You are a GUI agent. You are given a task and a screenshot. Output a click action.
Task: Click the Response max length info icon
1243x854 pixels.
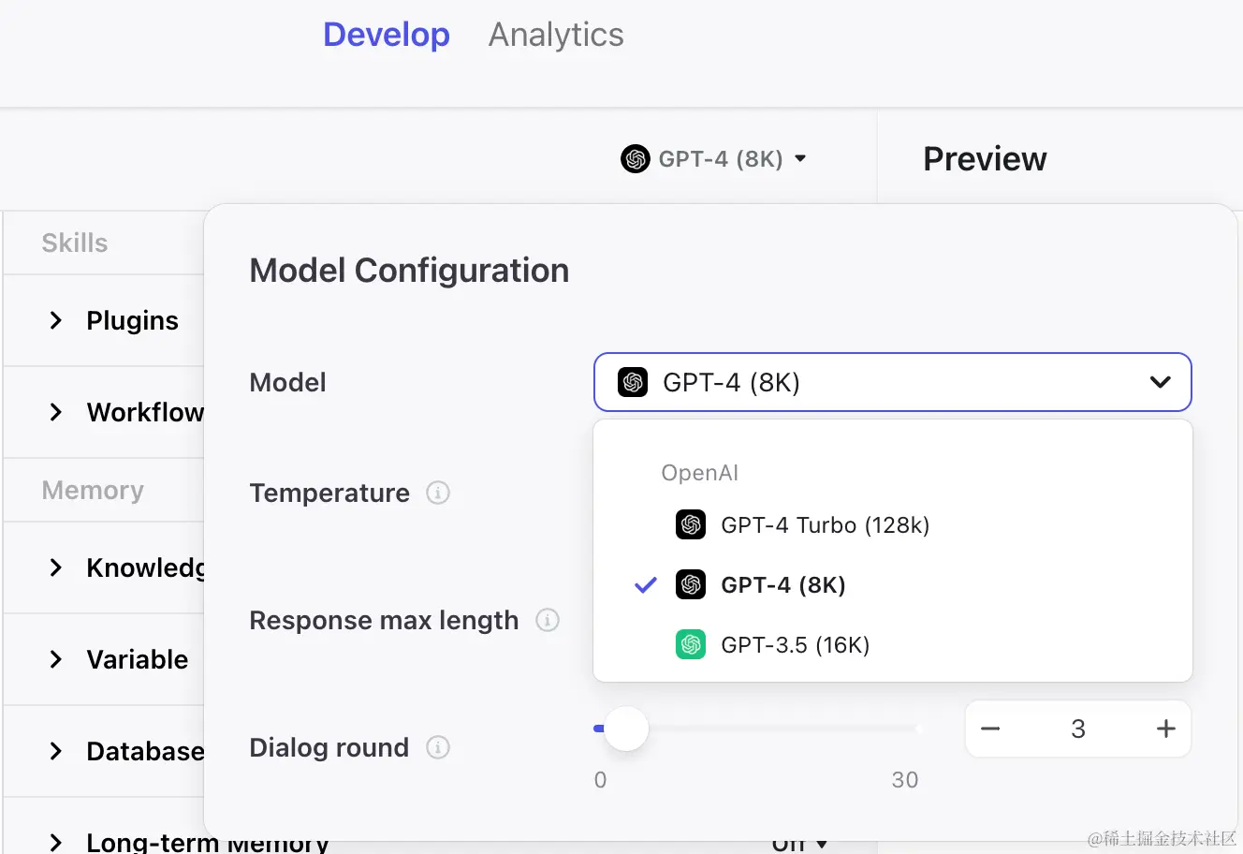[x=548, y=620]
